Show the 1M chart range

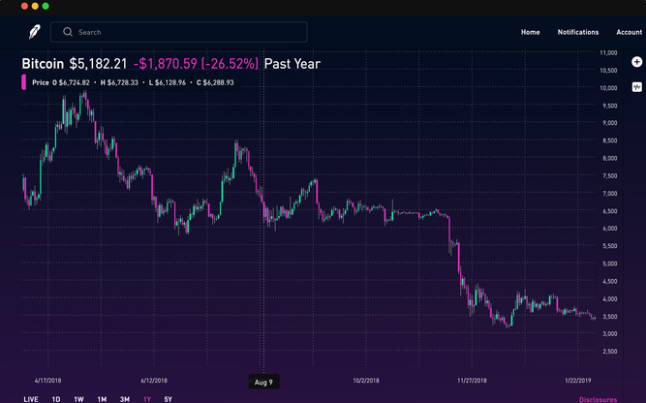coord(102,399)
